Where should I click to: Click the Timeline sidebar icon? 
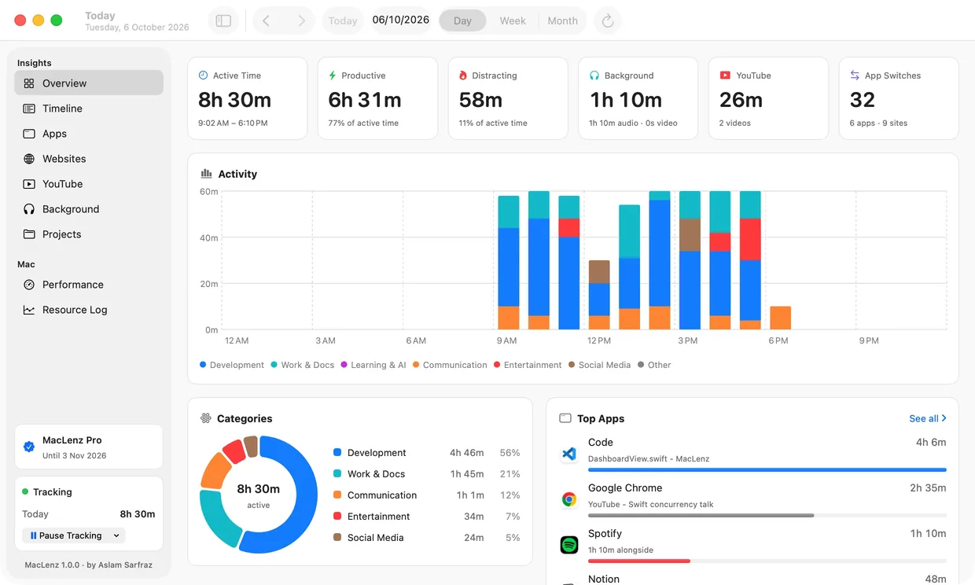tap(29, 109)
